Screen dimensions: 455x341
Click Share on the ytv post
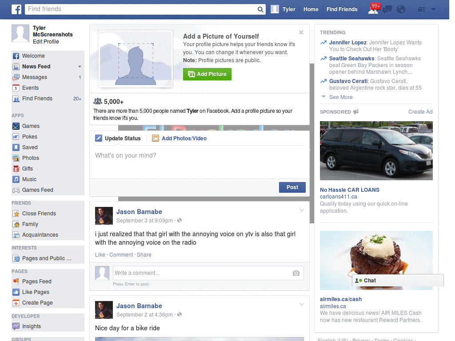click(144, 254)
